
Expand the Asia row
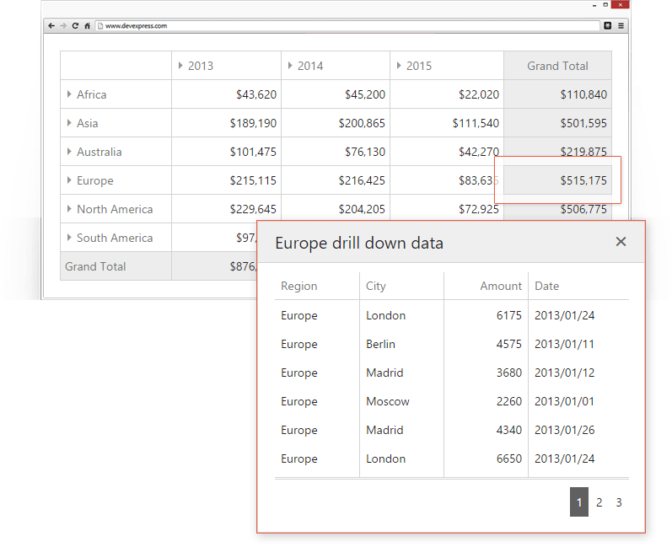(69, 123)
